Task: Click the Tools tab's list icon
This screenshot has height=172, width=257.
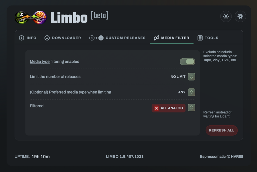Action: (200, 38)
